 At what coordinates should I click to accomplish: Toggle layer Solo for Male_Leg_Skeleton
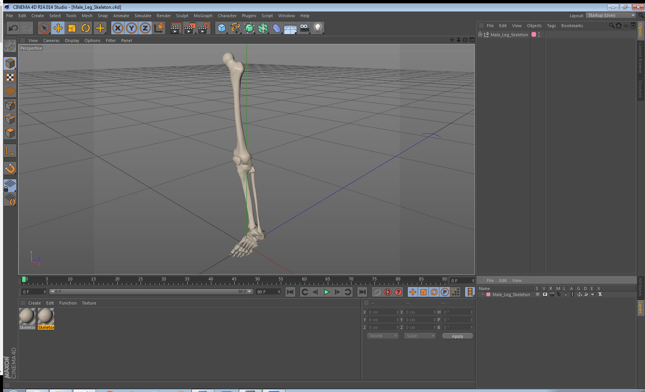point(538,294)
